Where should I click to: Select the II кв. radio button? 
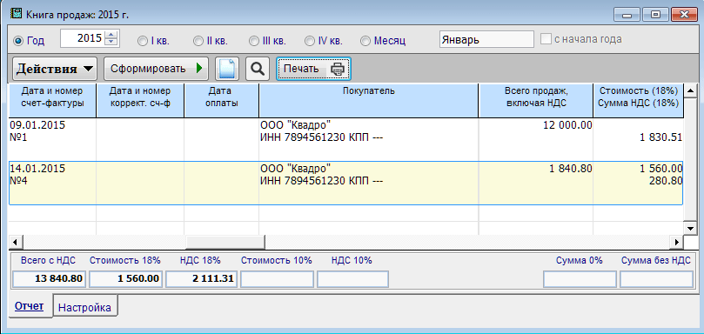pos(198,41)
